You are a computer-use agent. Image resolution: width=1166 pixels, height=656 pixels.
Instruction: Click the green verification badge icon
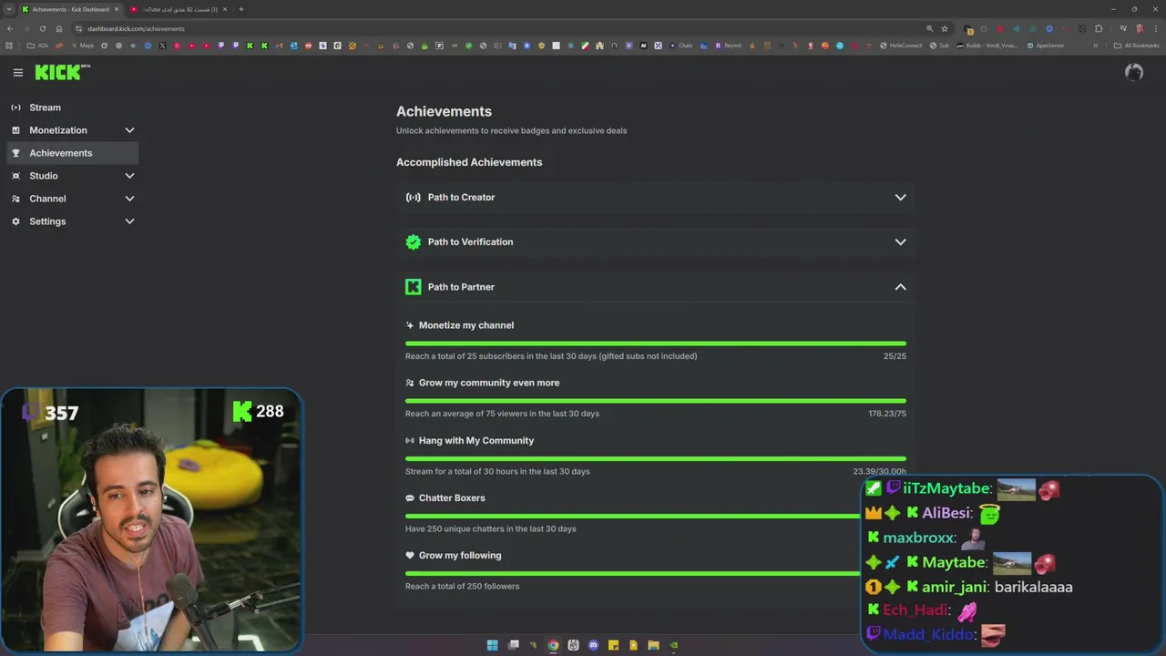(414, 242)
